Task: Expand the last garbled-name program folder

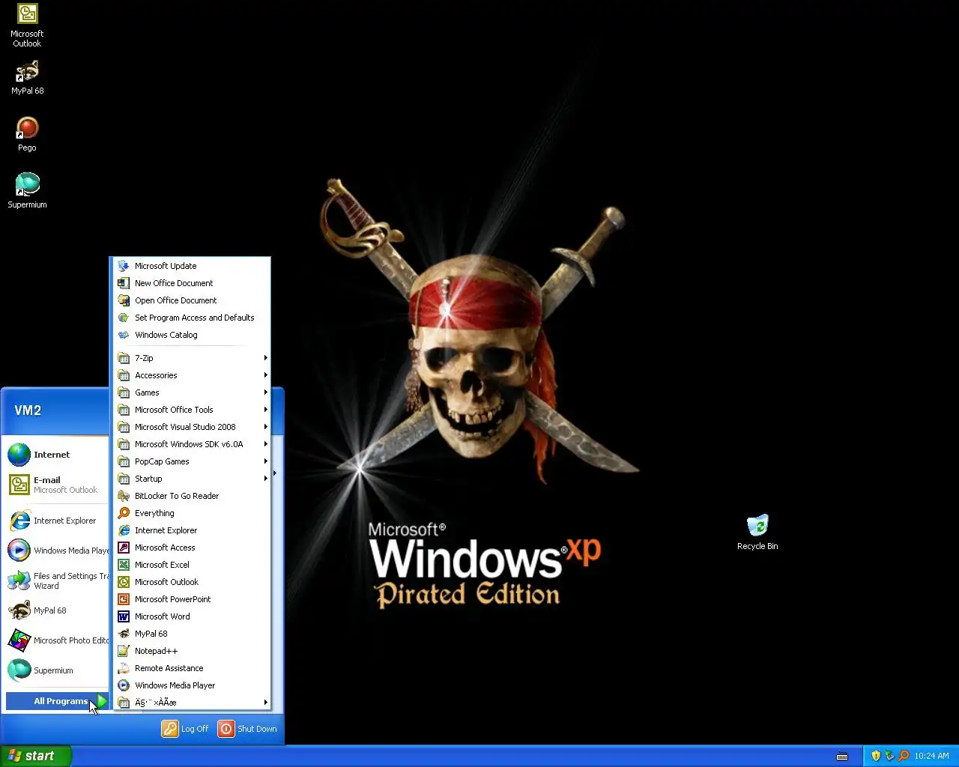Action: tap(191, 703)
